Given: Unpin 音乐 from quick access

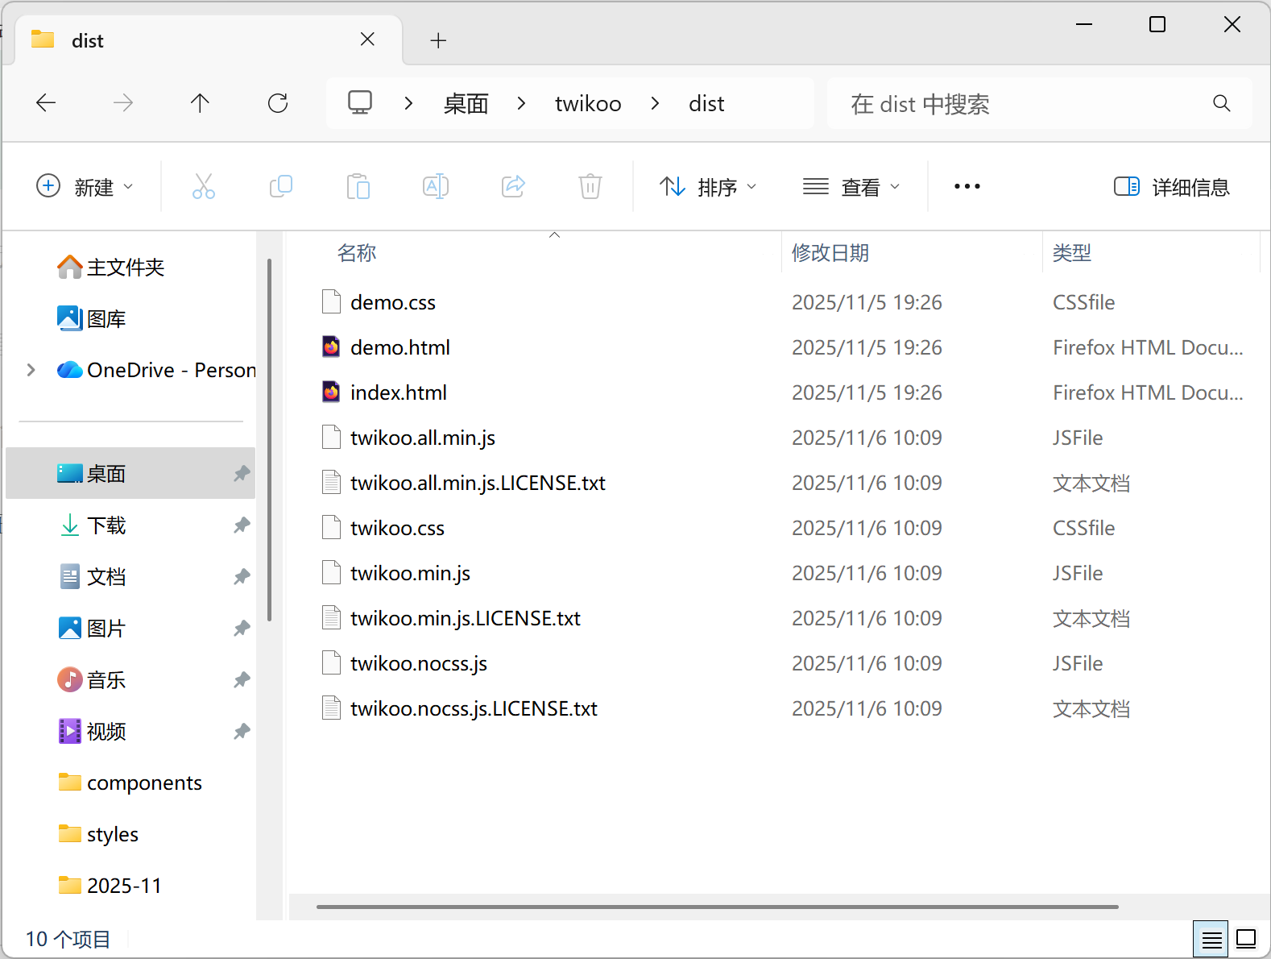Looking at the screenshot, I should 241,680.
